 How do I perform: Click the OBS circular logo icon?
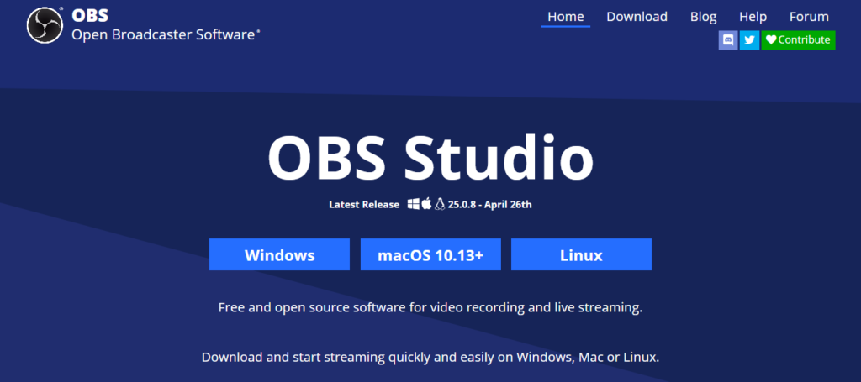tap(45, 25)
